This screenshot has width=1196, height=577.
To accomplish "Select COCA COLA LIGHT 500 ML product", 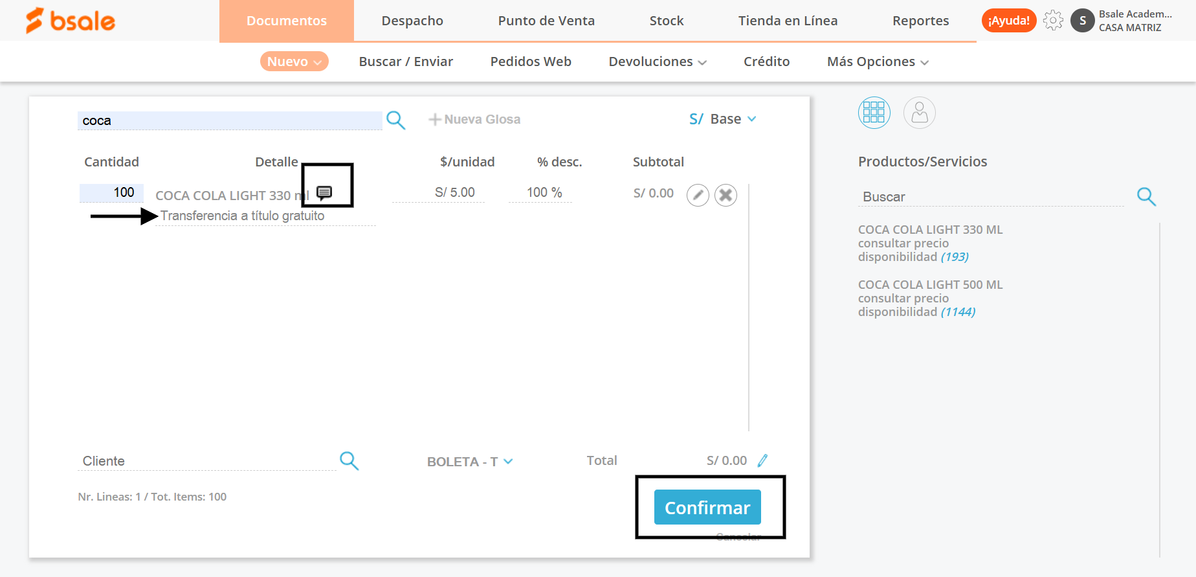I will click(930, 284).
